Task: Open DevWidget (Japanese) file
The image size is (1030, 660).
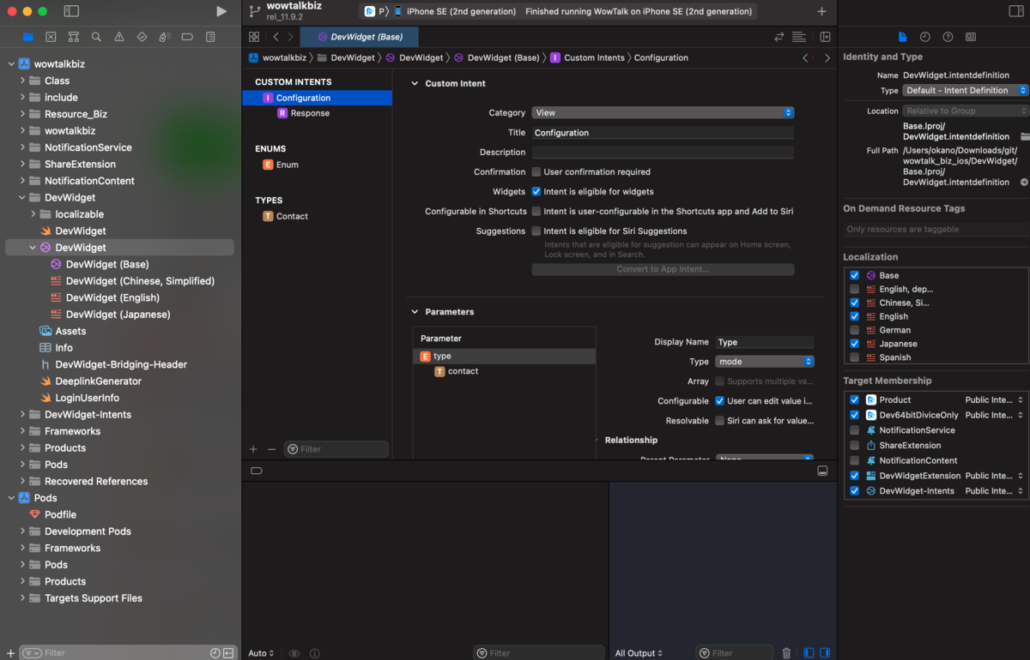Action: pos(118,315)
